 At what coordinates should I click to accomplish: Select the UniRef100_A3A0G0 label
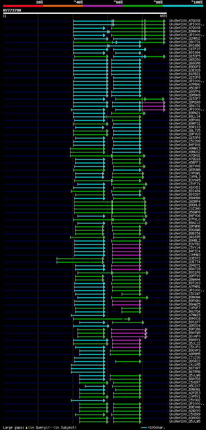185,418
